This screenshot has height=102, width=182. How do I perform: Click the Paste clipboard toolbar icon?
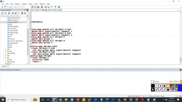point(35,7)
